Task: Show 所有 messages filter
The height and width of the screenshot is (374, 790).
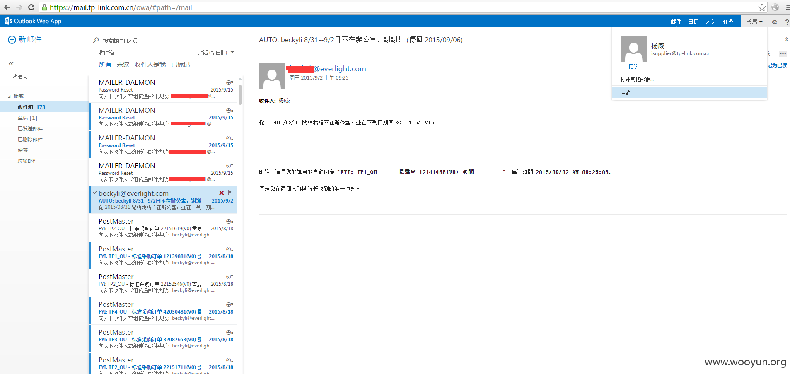Action: coord(105,65)
